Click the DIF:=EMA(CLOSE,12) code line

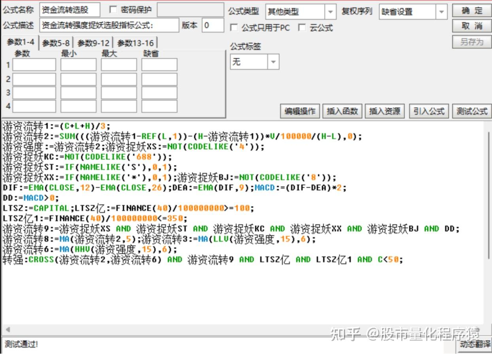pos(175,188)
